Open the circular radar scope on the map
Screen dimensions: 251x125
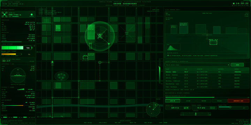(153, 109)
